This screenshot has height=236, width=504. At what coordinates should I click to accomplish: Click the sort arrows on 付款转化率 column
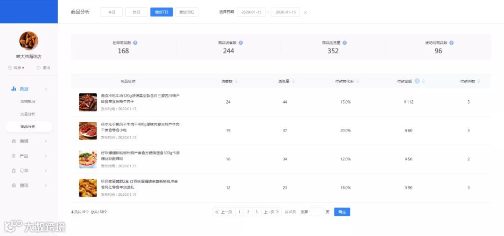pyautogui.click(x=358, y=81)
